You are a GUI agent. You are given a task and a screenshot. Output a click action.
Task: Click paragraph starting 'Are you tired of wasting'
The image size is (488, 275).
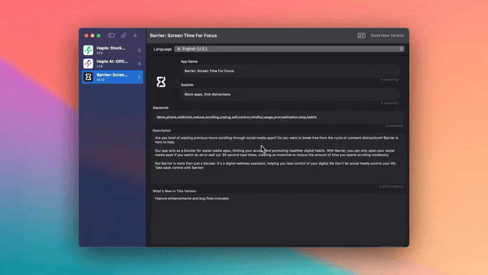click(276, 140)
